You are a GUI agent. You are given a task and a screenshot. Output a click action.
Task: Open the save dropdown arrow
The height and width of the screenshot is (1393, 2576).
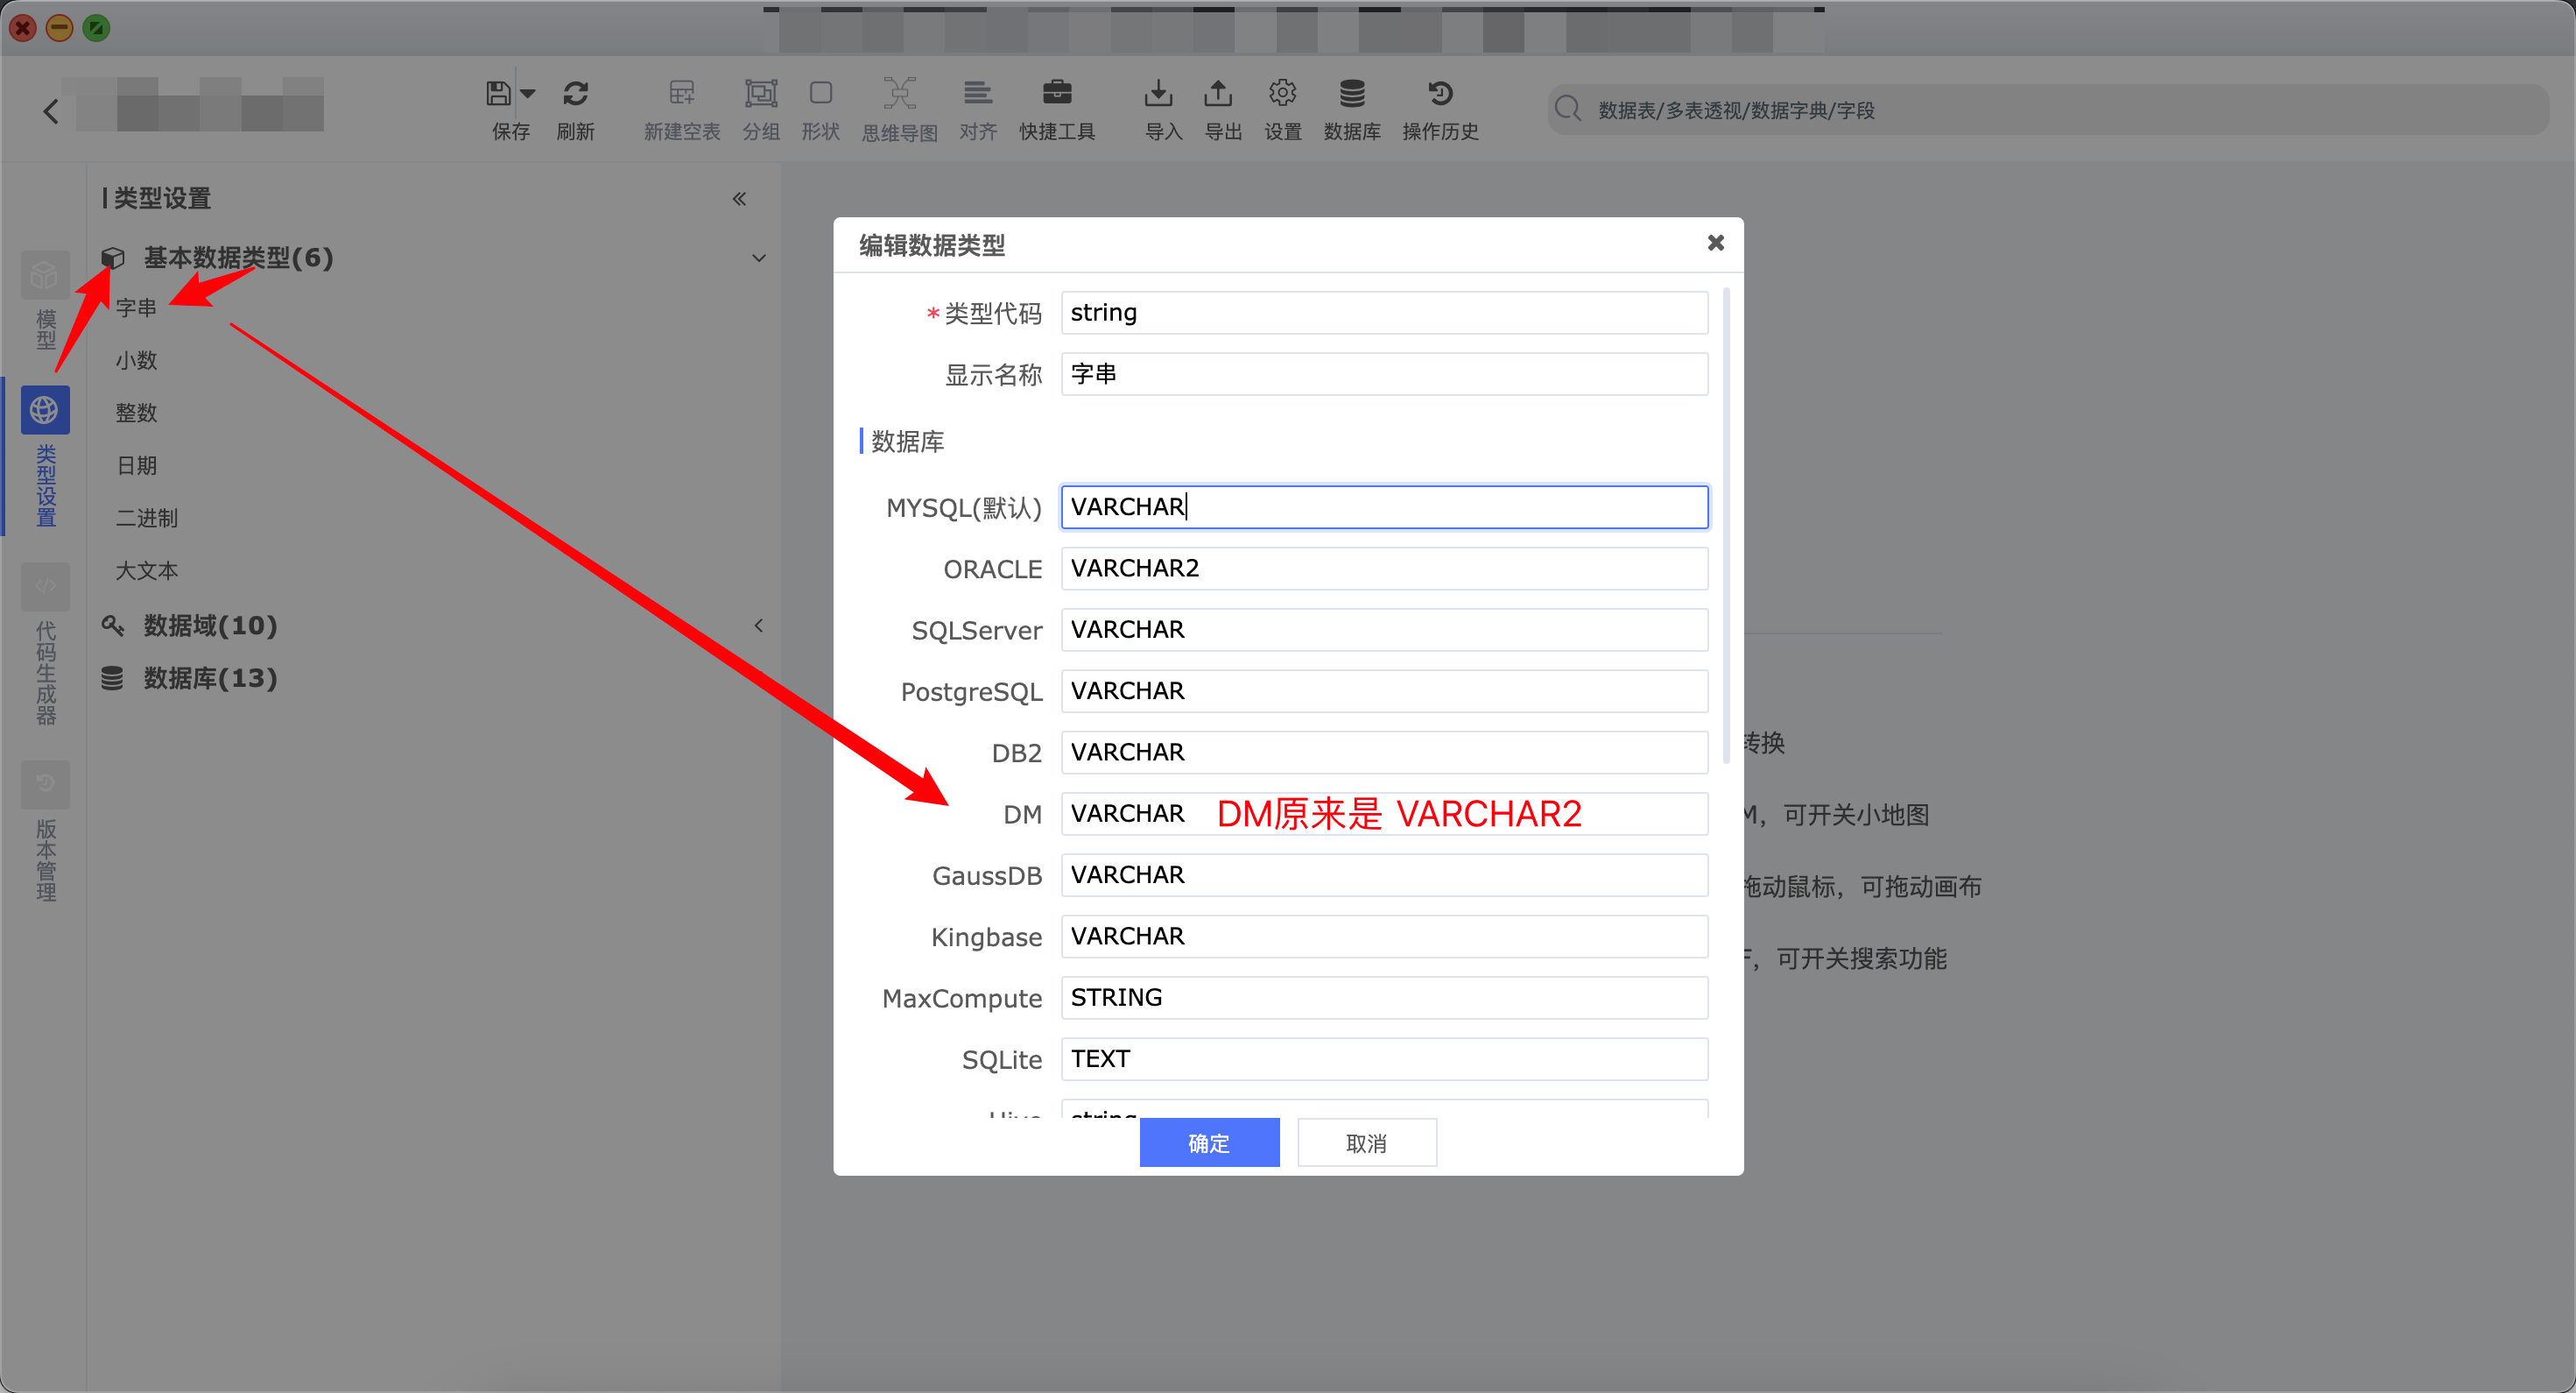(x=529, y=94)
